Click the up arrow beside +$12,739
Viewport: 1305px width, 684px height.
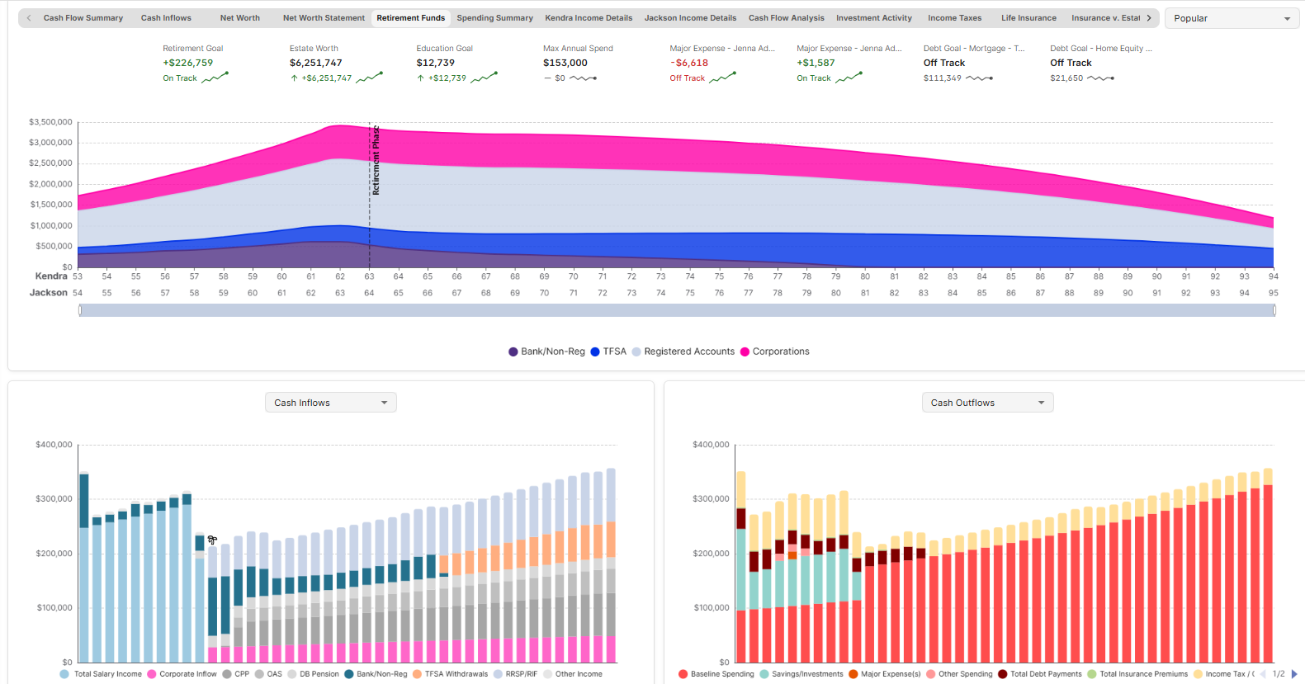(421, 78)
